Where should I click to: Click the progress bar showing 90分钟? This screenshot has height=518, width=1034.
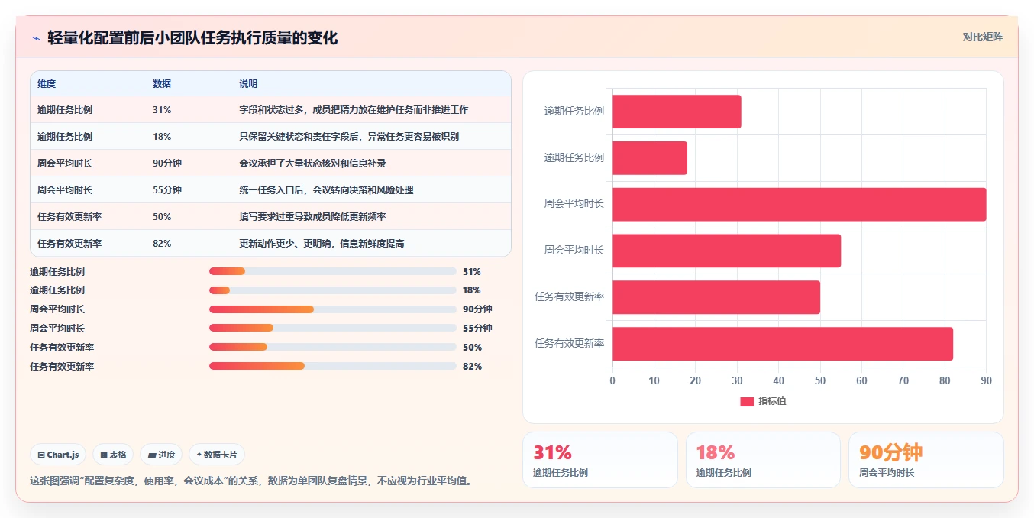[333, 309]
